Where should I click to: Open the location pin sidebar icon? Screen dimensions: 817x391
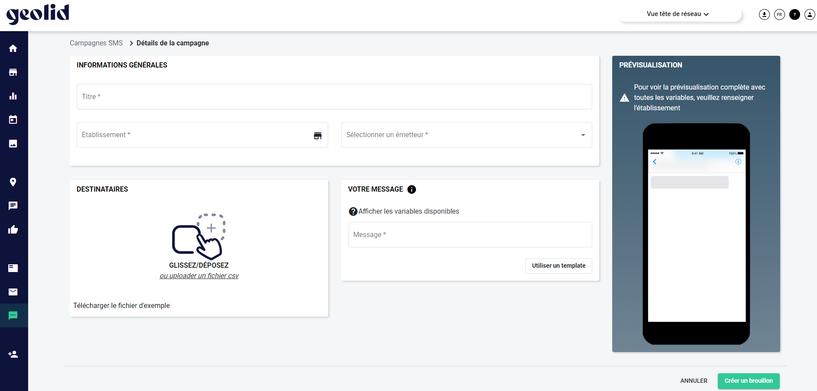pos(13,182)
